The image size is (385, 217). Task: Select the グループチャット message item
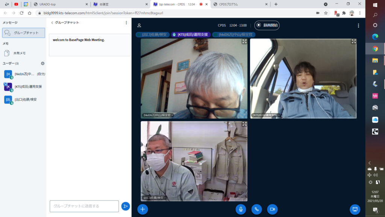pos(23,33)
